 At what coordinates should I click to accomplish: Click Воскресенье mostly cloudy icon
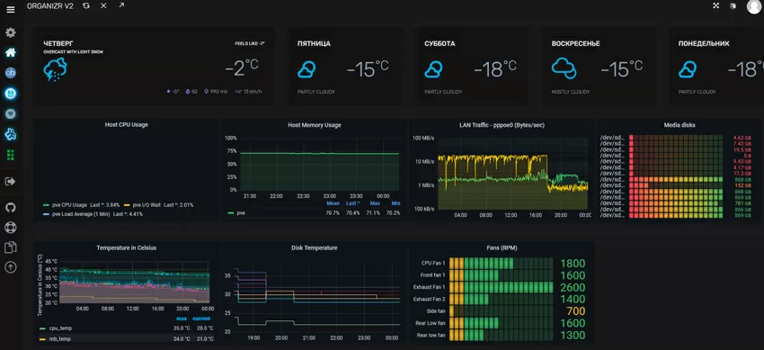pos(564,68)
